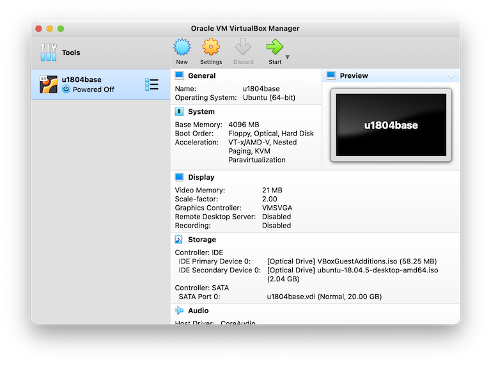Click Remote Desktop Server Disabled value
Image resolution: width=491 pixels, height=365 pixels.
(276, 217)
